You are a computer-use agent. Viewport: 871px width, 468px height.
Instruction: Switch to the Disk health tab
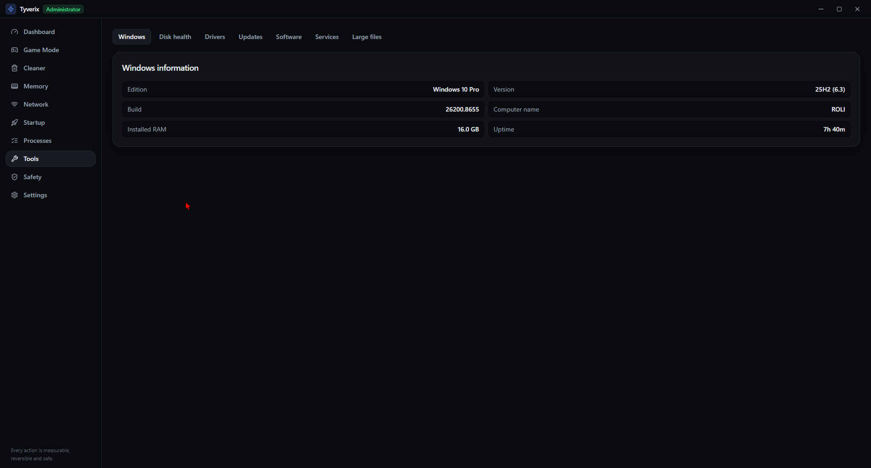pos(175,37)
